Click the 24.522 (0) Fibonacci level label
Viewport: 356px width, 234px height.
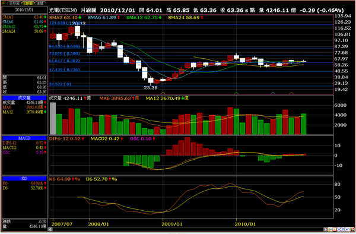(60, 84)
